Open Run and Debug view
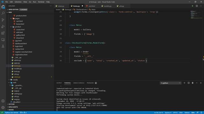 point(3,26)
